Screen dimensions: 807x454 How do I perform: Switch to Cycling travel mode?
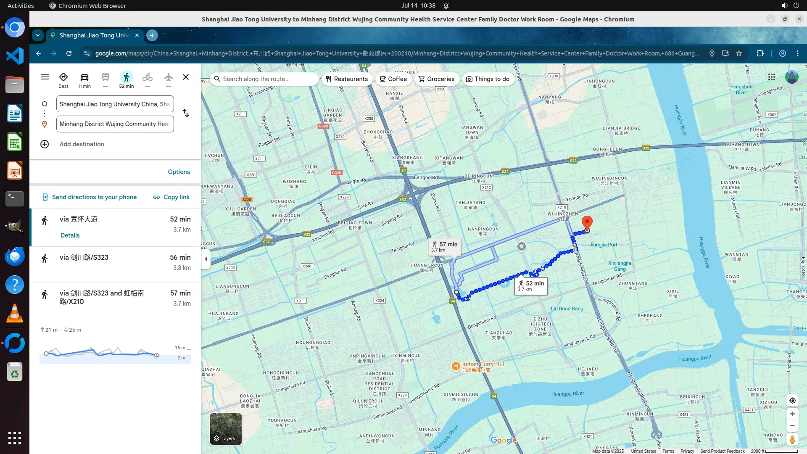click(x=147, y=79)
